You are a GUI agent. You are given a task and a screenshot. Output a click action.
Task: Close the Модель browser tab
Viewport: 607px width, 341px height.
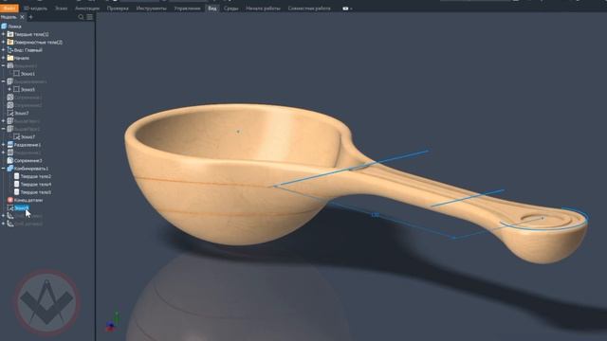(22, 17)
